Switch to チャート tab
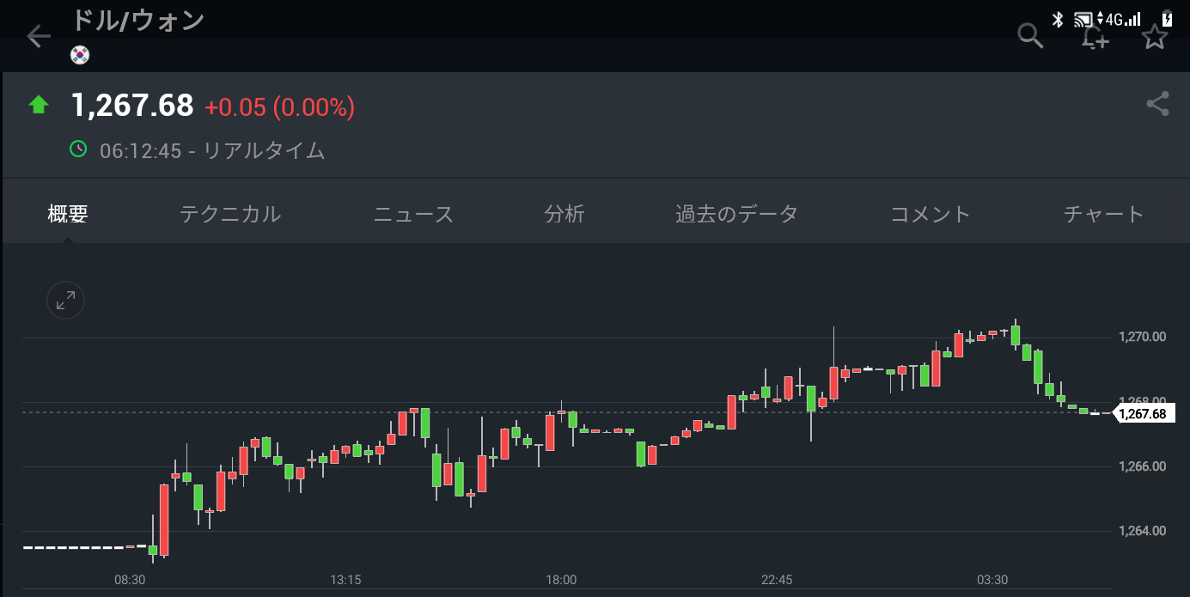This screenshot has height=597, width=1190. (x=1103, y=214)
